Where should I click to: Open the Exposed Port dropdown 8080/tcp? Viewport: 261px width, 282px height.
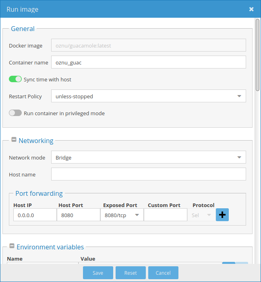tap(122, 215)
